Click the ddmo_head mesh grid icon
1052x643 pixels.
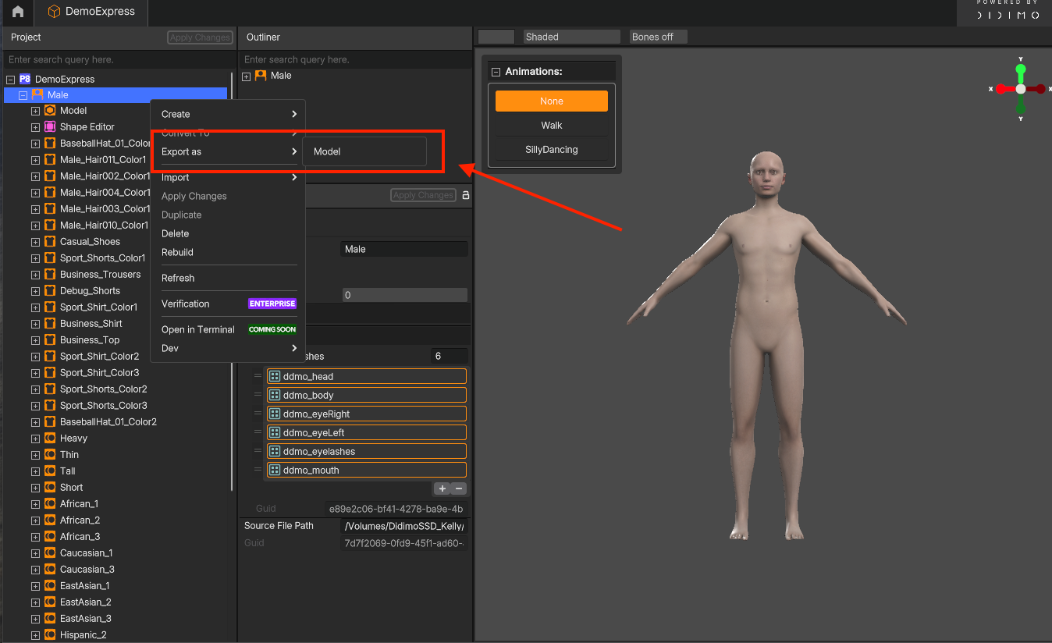pyautogui.click(x=275, y=376)
